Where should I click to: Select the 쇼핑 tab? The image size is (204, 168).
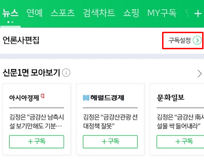131,13
